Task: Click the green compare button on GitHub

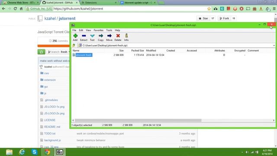Action: point(42,52)
